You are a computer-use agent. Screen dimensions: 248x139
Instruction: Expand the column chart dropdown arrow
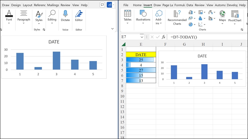(195, 12)
